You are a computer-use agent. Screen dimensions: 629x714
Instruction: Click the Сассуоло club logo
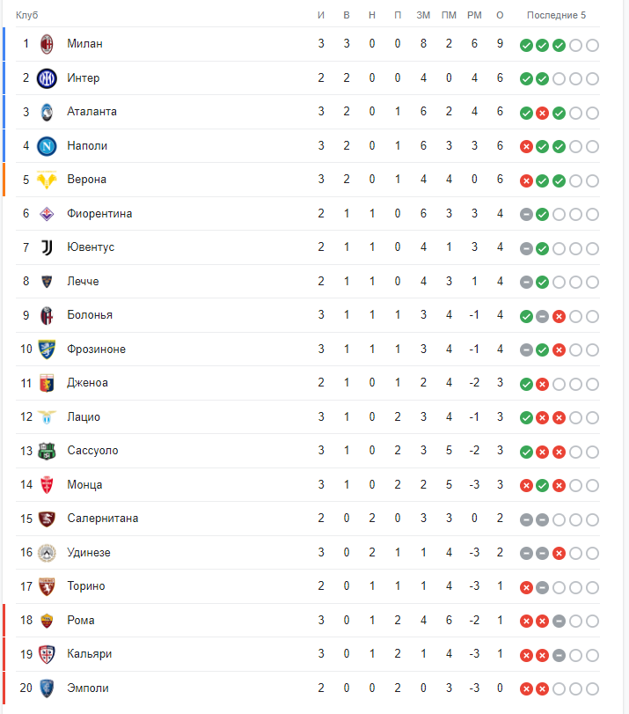tap(47, 451)
